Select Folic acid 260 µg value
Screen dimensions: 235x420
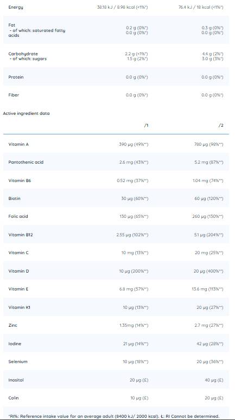[x=208, y=217]
